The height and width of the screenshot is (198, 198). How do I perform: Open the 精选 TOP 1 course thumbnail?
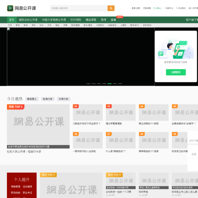pyautogui.click(x=71, y=185)
